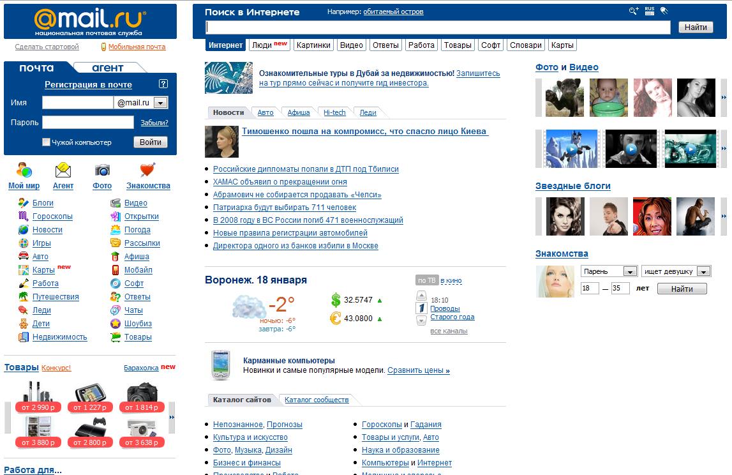Click the help question mark icon
The width and height of the screenshot is (732, 475).
pos(163,84)
